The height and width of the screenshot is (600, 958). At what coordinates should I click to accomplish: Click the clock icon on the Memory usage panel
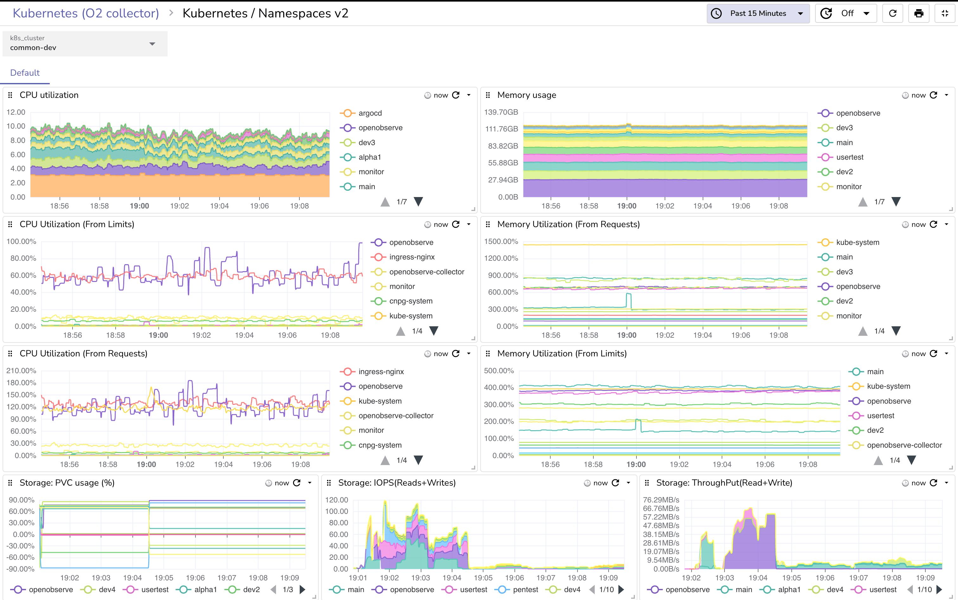(x=905, y=95)
